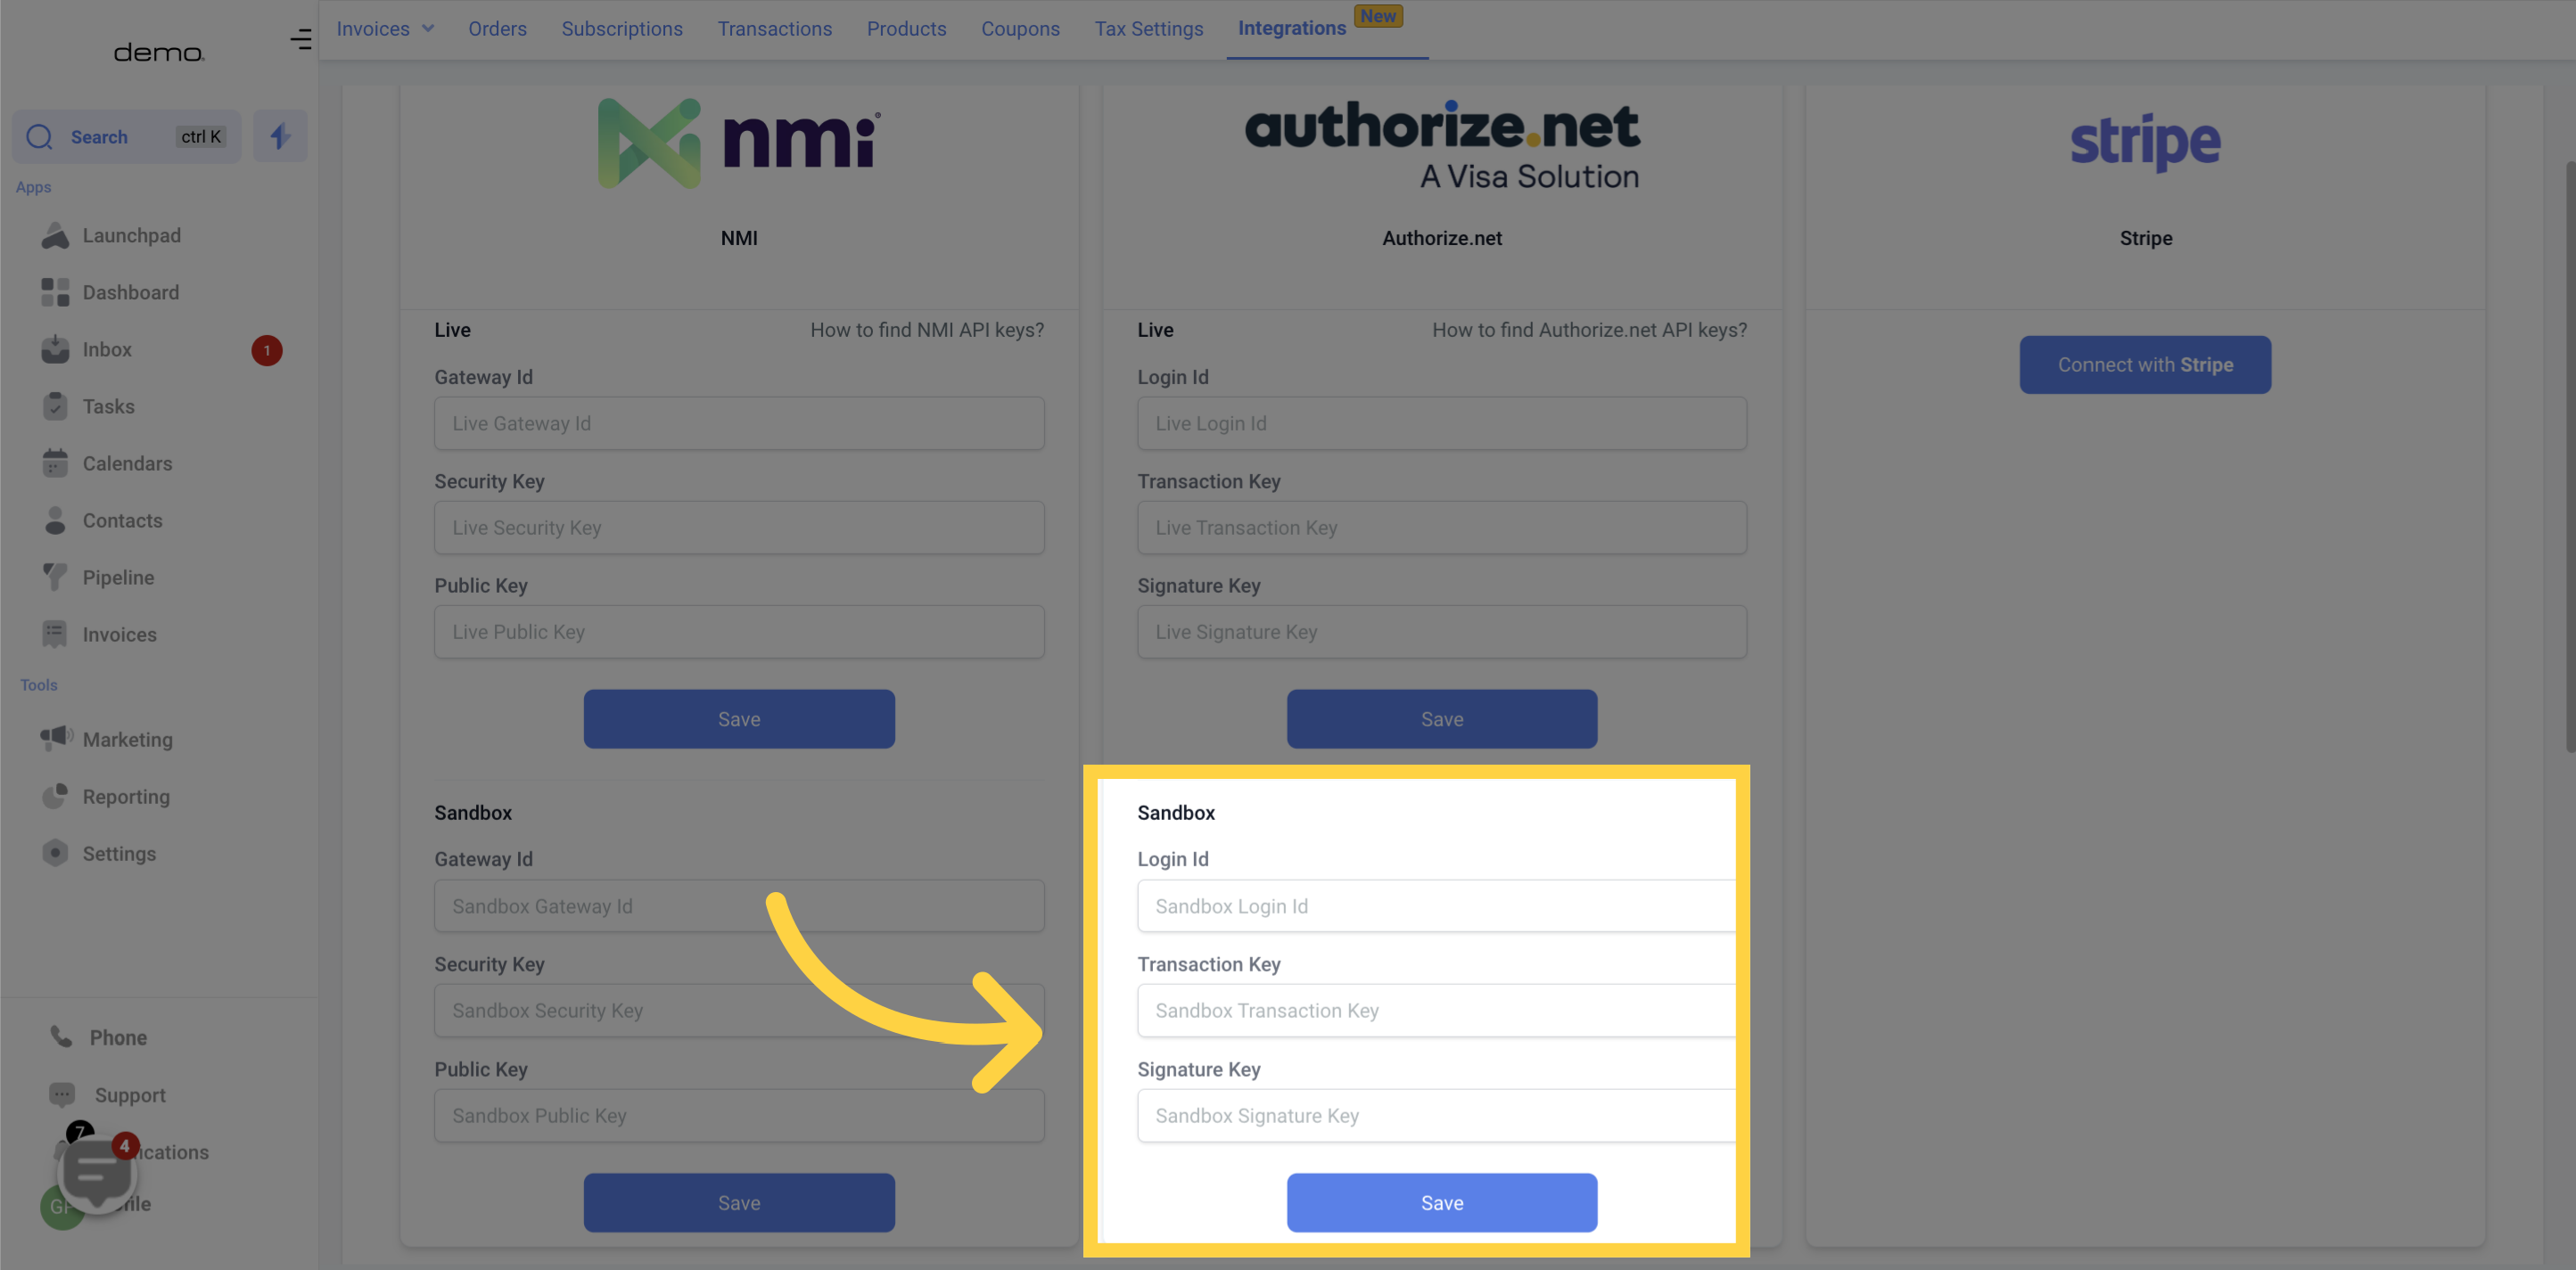Click the Invoices sidebar icon
The image size is (2576, 1270).
tap(56, 635)
